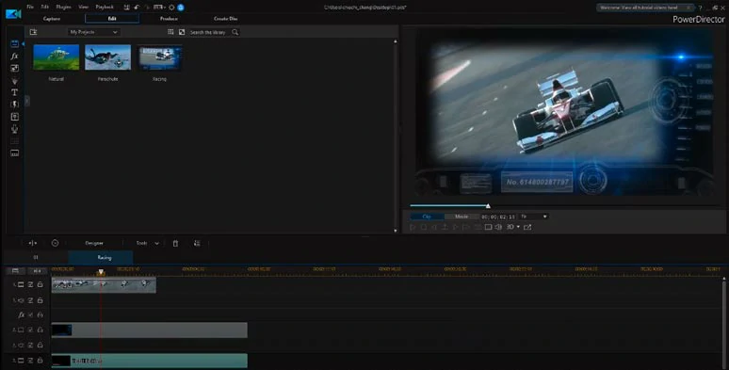Open the Transition Room icon
729x370 pixels.
click(14, 105)
